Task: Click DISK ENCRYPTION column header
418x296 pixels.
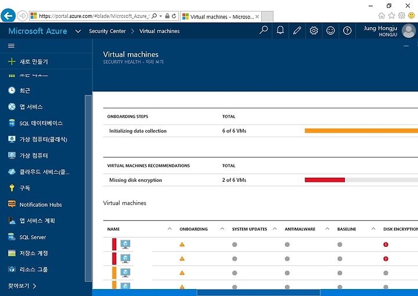Action: coord(401,229)
